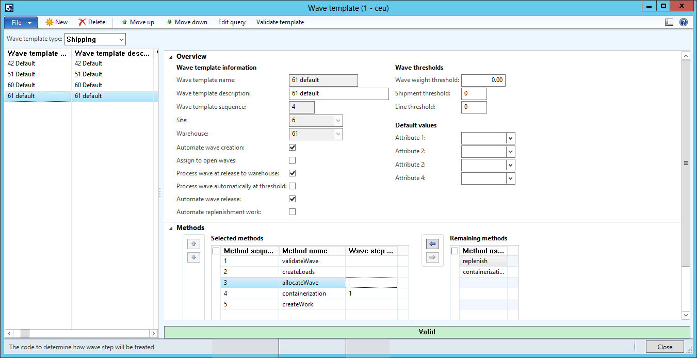Image resolution: width=697 pixels, height=358 pixels.
Task: Click the Move up toolbar arrow
Action: click(125, 22)
